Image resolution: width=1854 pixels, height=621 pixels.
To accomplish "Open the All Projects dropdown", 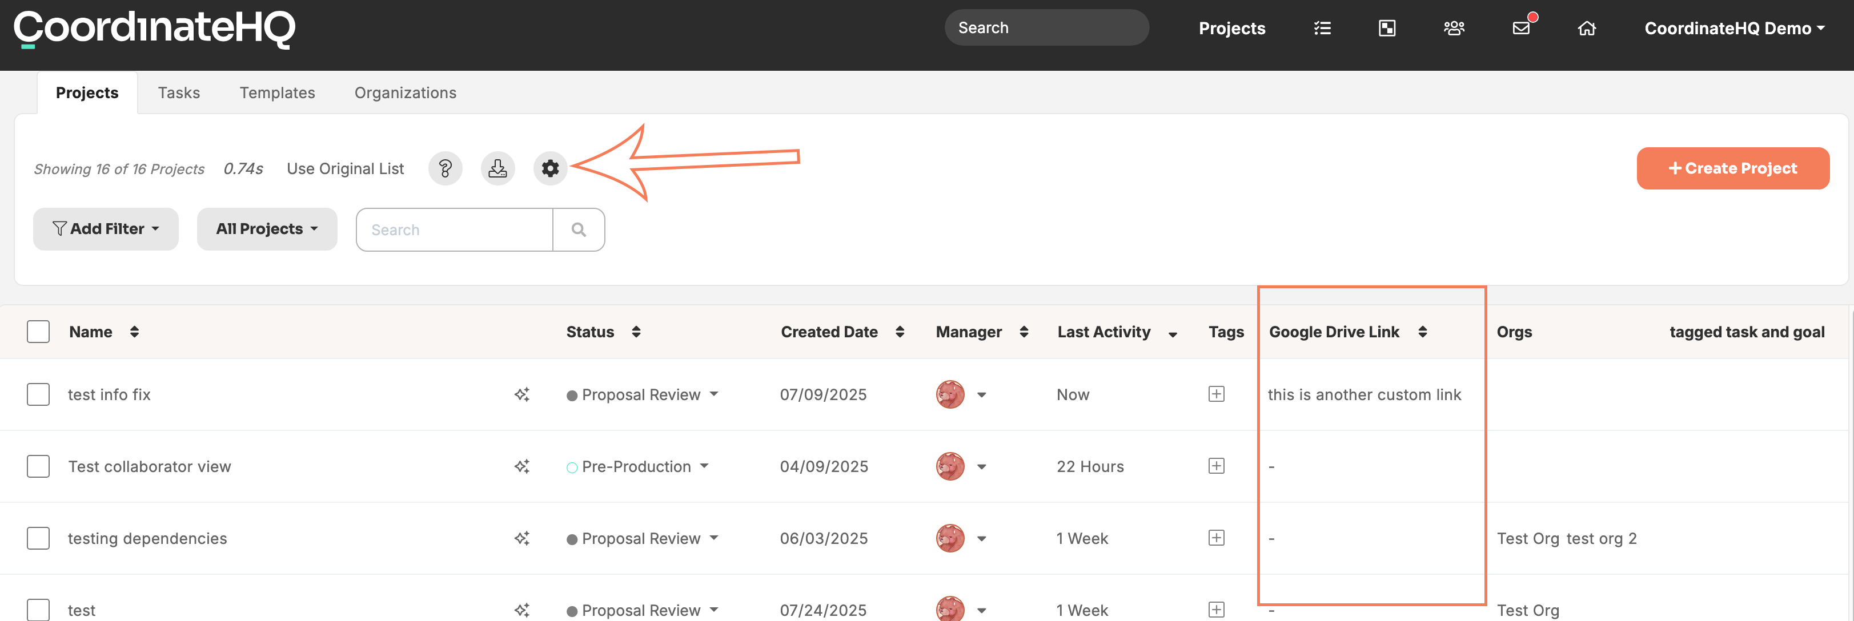I will coord(267,229).
